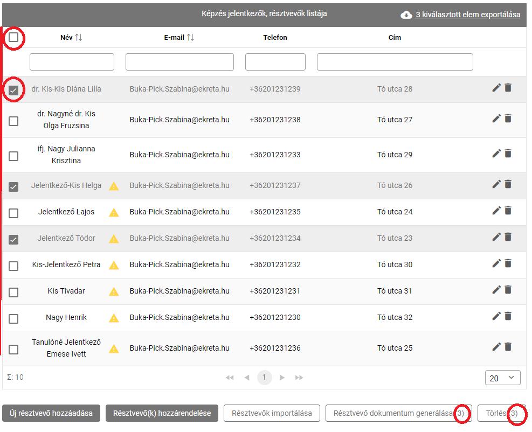Click the Cím column header
This screenshot has height=432, width=532.
point(395,37)
